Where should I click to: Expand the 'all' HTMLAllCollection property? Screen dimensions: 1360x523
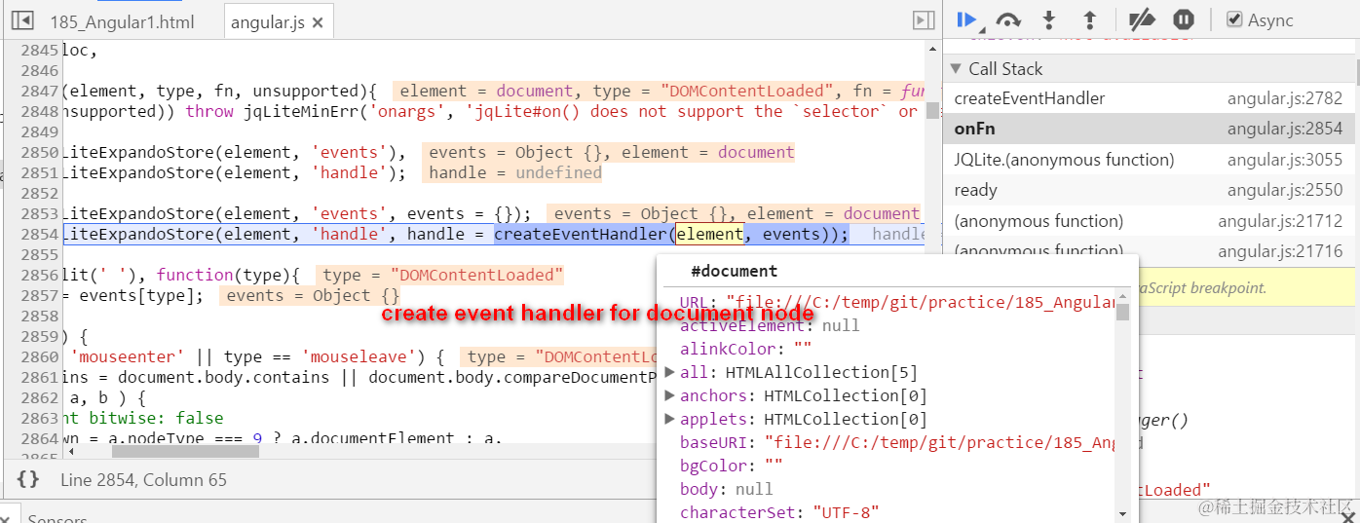(669, 372)
